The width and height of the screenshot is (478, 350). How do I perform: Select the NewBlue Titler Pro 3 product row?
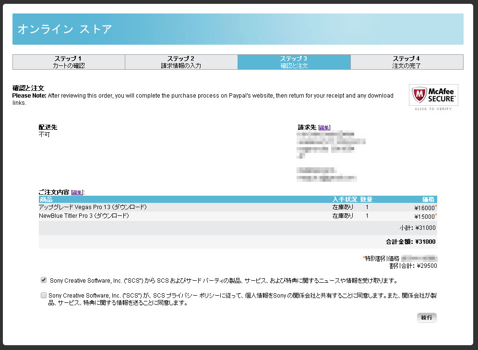coord(238,216)
